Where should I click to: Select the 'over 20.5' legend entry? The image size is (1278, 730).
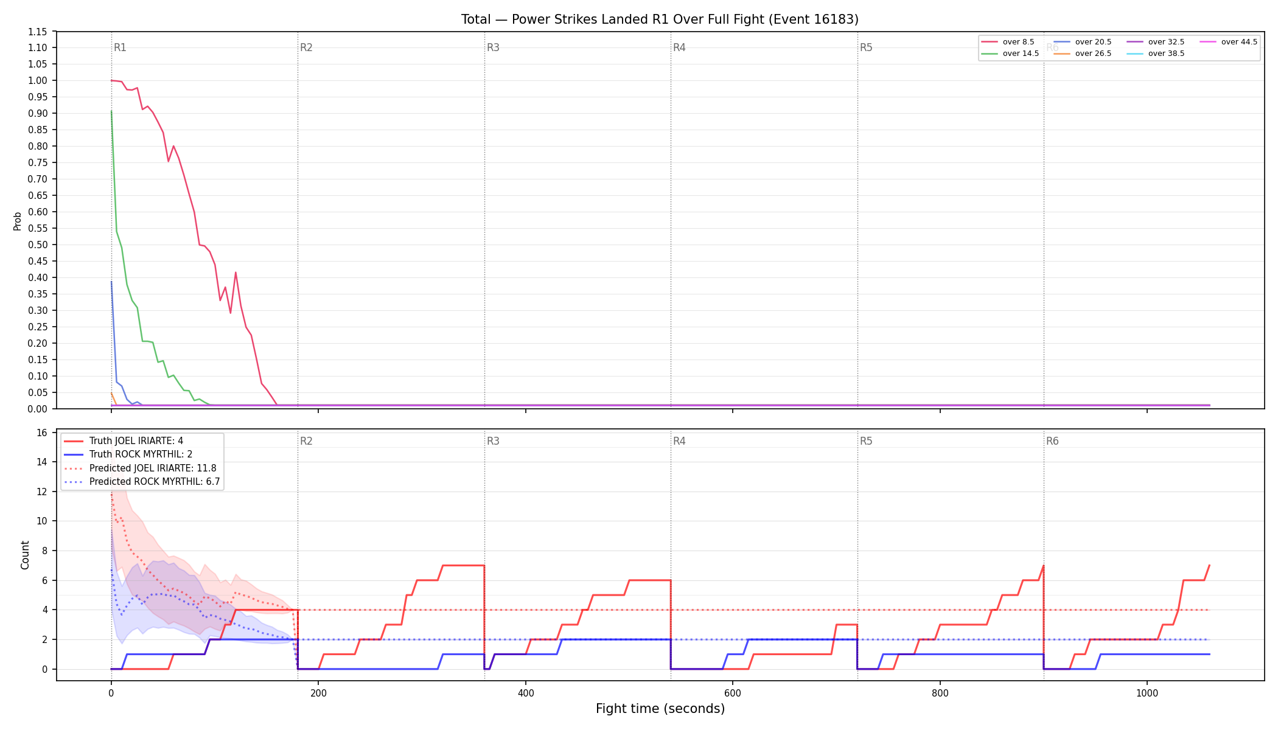point(1083,42)
